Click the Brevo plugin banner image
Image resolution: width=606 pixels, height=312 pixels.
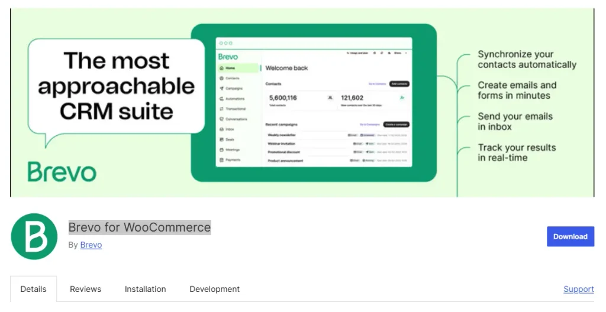pos(302,103)
